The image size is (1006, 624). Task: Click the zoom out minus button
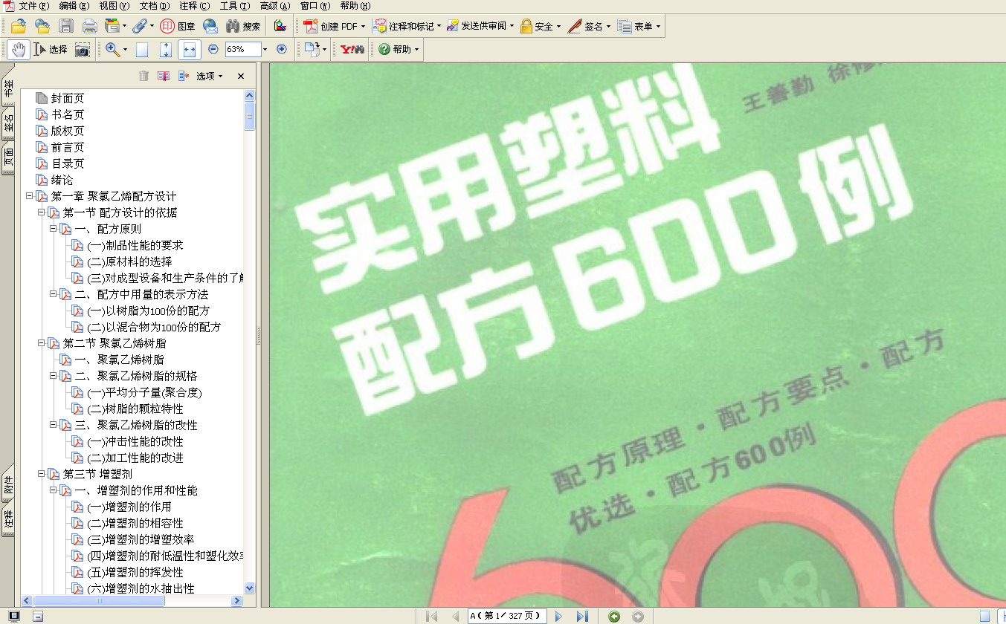point(213,49)
